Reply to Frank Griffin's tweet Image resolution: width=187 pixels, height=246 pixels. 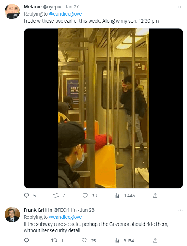point(27,240)
